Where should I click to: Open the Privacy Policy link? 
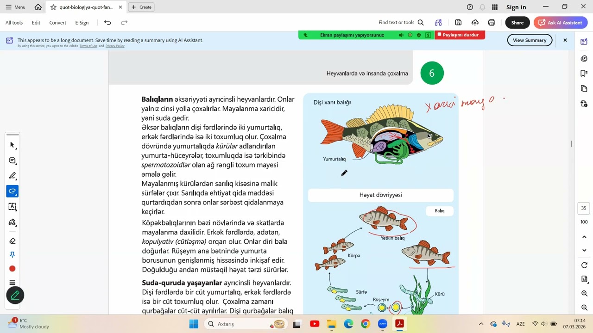tap(115, 46)
